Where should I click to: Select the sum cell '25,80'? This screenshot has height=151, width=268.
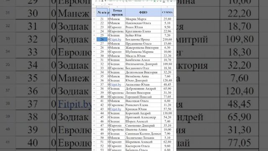(167, 19)
